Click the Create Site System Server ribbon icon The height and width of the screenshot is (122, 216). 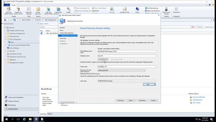[18, 11]
